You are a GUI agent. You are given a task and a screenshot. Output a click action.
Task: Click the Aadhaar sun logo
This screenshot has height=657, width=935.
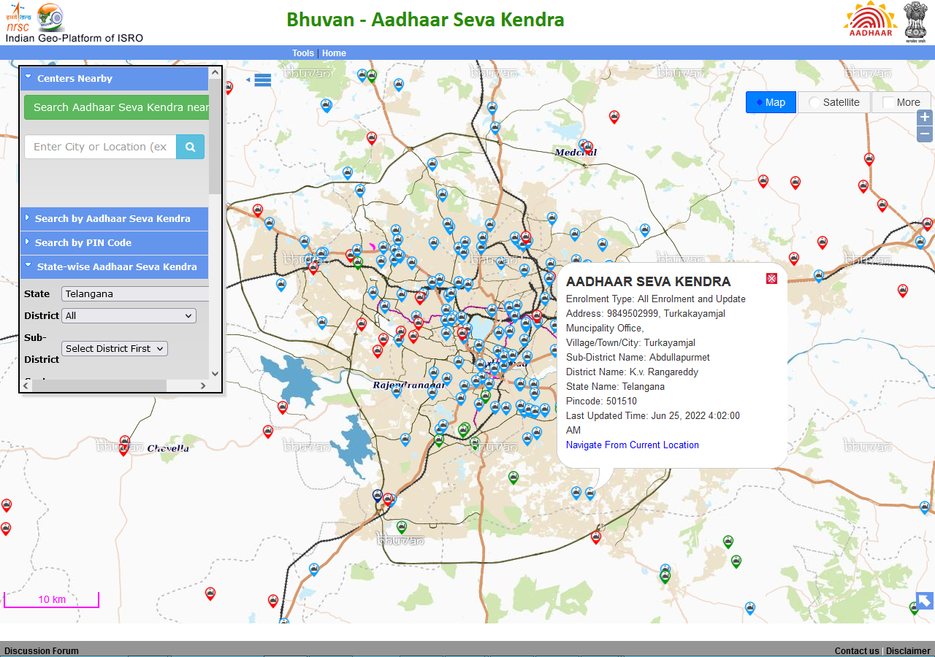(x=870, y=19)
